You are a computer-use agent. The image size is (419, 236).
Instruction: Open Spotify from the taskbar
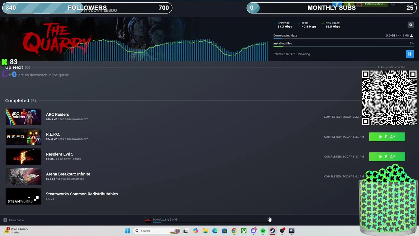coord(263,231)
